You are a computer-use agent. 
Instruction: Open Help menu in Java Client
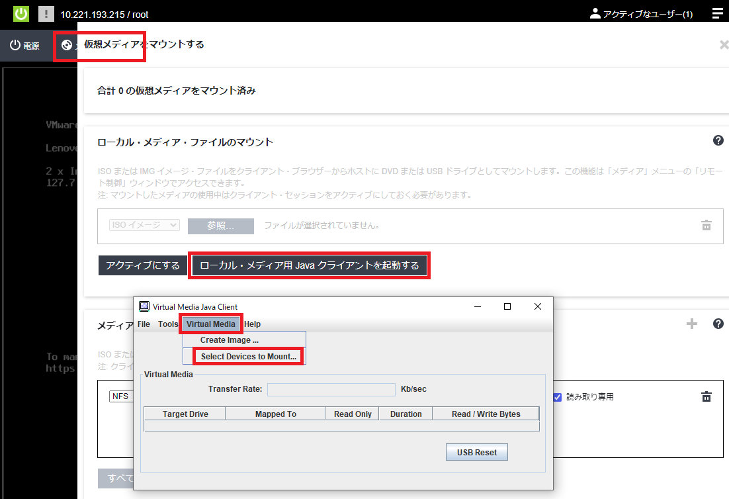[253, 324]
